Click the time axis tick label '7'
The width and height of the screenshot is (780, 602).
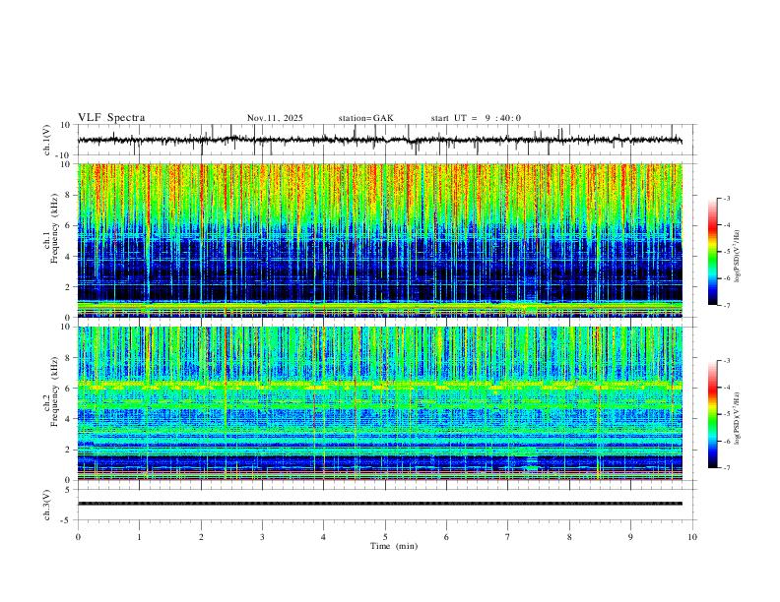point(508,537)
